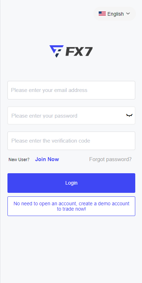The width and height of the screenshot is (142, 283).
Task: Click the 'Please enter your password' placeholder
Action: point(44,116)
